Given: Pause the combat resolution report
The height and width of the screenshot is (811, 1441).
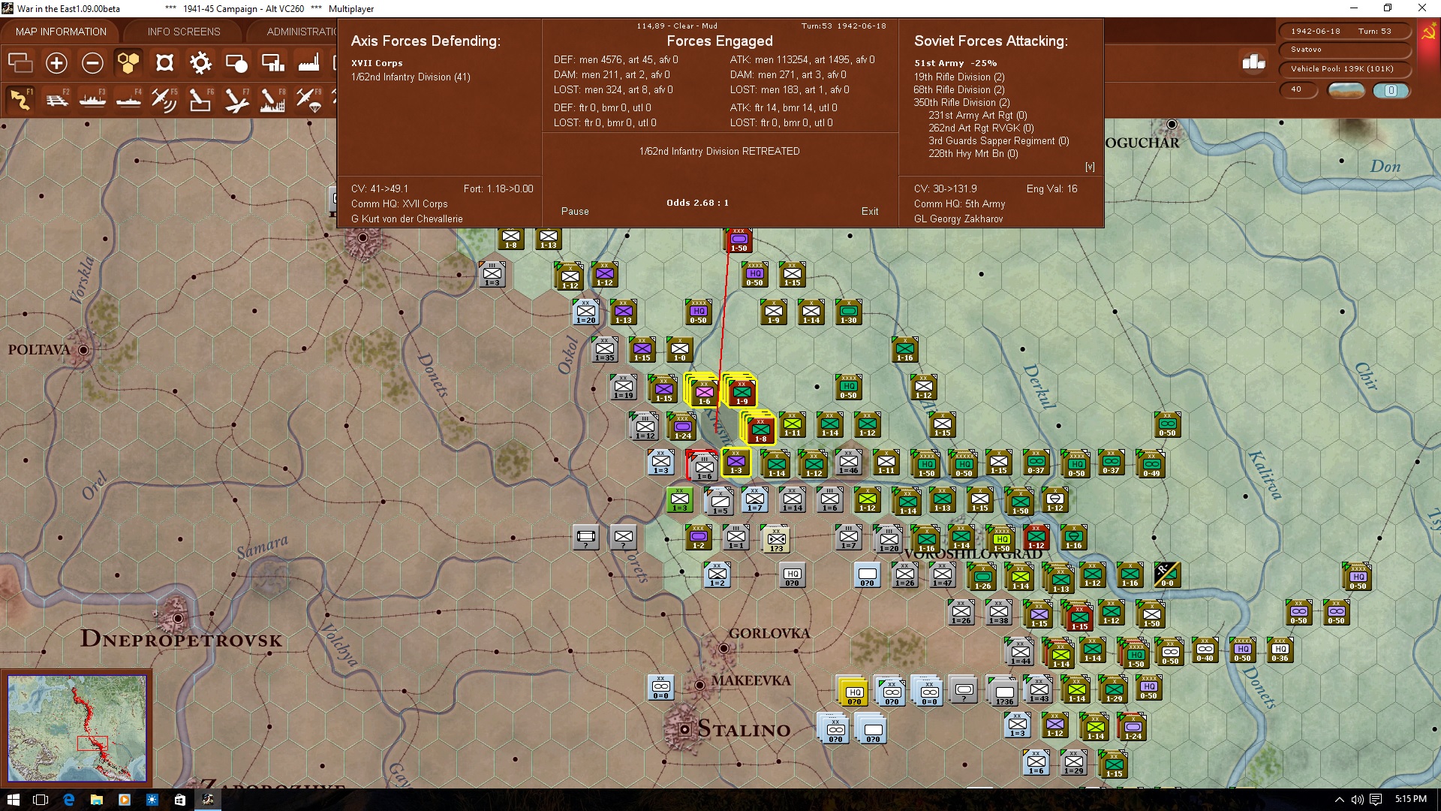Looking at the screenshot, I should point(575,212).
